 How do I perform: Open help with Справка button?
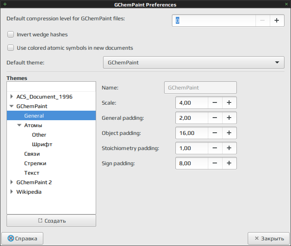pos(22,238)
